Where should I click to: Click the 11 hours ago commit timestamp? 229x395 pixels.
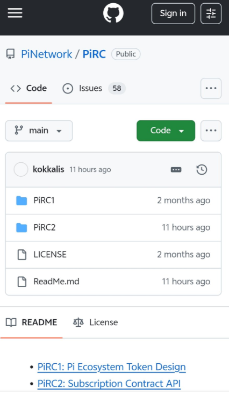[x=90, y=169]
